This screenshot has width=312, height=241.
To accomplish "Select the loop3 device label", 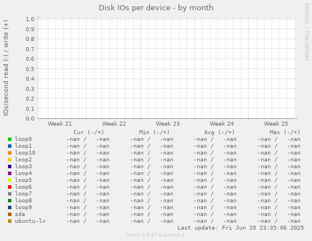I will click(23, 167).
